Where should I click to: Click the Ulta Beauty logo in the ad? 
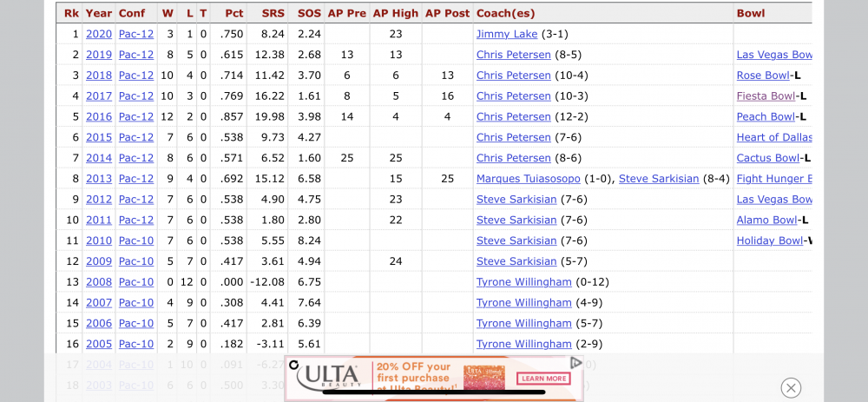[328, 377]
